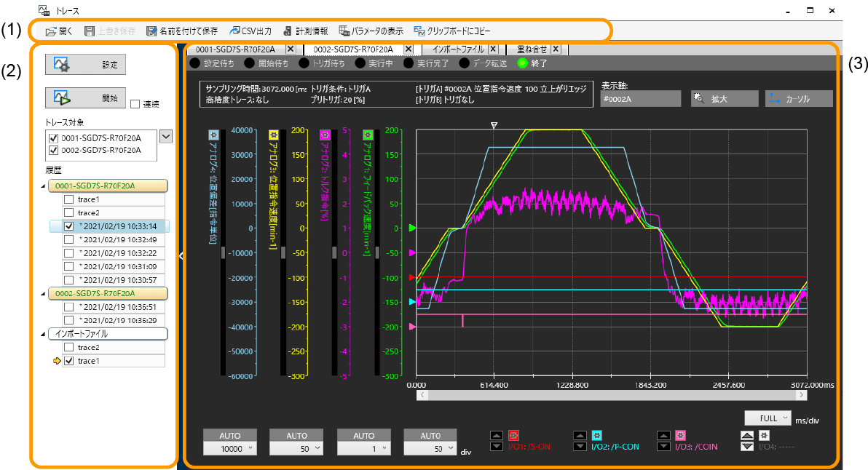Switch to the 0001-SGD7S-R70F20A tab
The image size is (868, 470).
(233, 49)
